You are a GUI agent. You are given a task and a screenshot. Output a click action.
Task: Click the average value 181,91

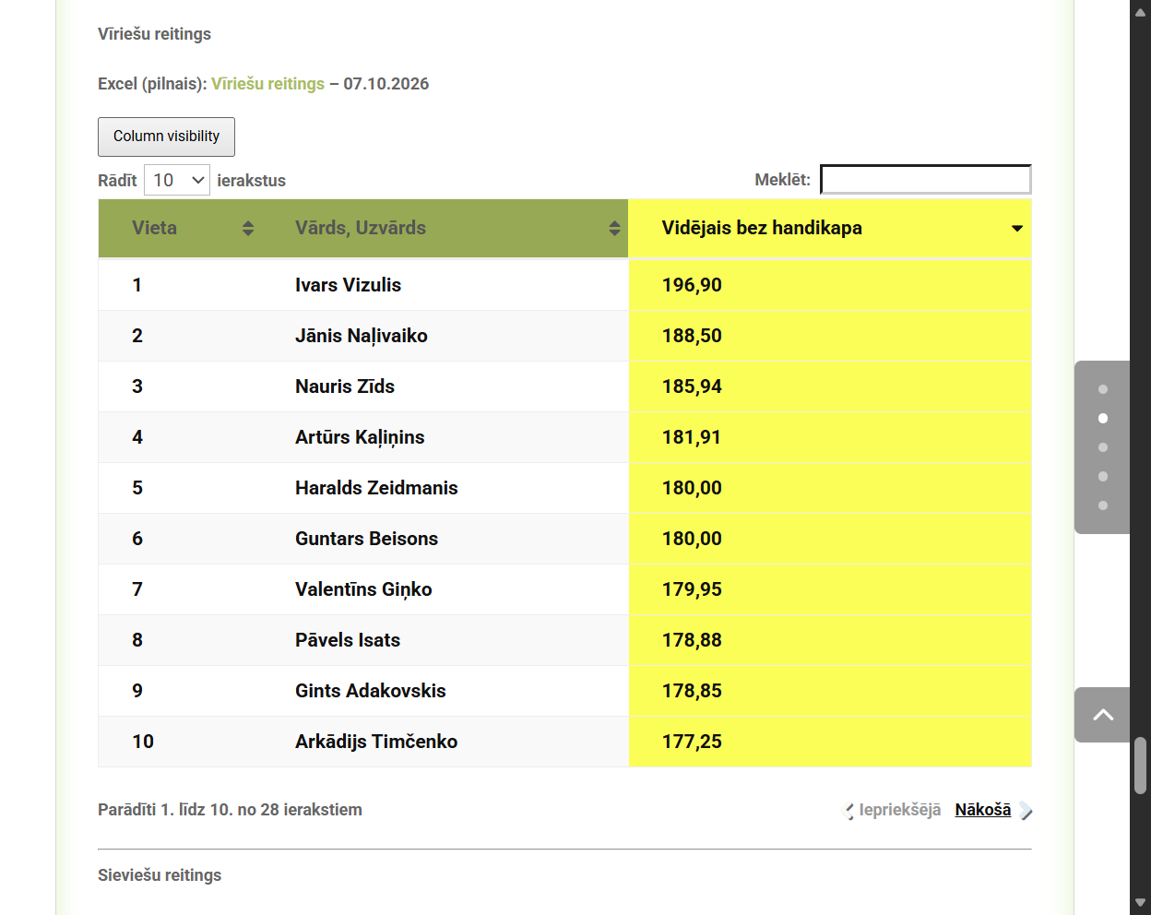click(692, 437)
